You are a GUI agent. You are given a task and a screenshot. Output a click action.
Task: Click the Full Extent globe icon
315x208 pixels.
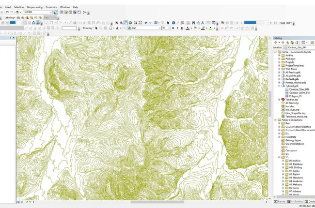click(x=130, y=23)
